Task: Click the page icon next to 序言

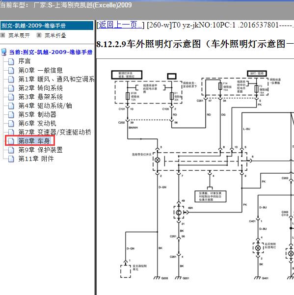Action: (x=11, y=61)
